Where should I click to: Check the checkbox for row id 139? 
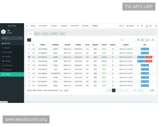click(29, 69)
